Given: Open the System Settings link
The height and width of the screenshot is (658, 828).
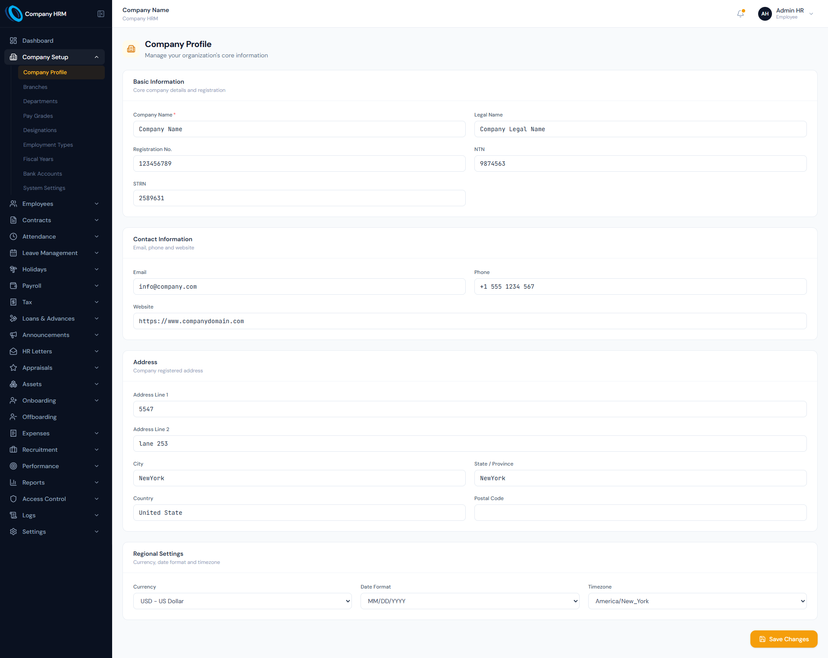Looking at the screenshot, I should pos(61,188).
